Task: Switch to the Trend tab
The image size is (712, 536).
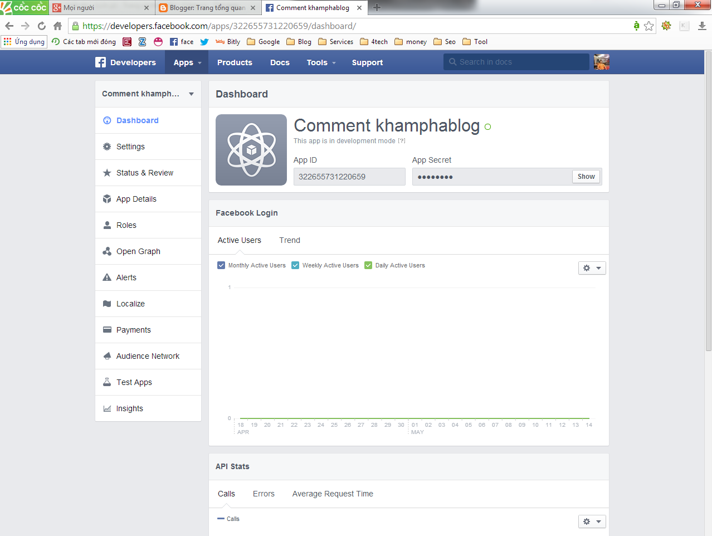Action: tap(290, 240)
